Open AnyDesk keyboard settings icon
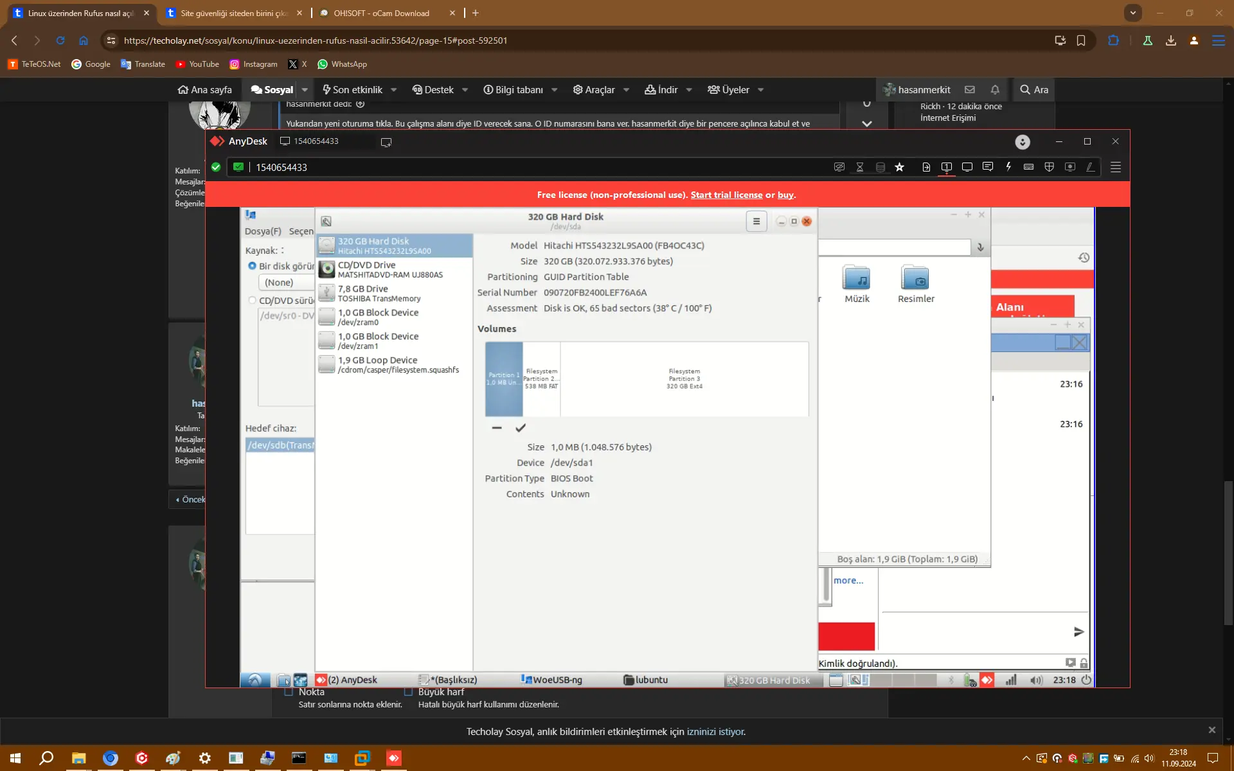 click(1028, 167)
